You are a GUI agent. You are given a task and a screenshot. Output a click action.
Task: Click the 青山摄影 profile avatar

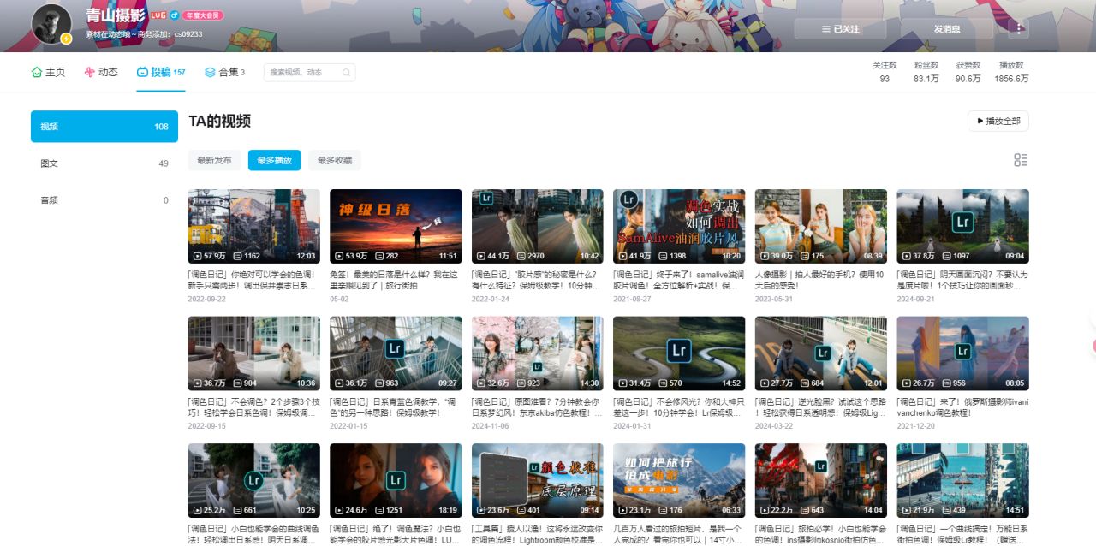pyautogui.click(x=51, y=24)
